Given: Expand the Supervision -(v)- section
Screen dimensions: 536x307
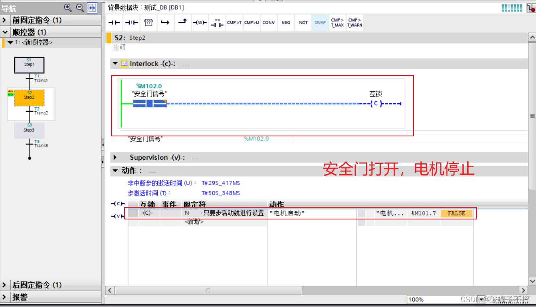Looking at the screenshot, I should (115, 157).
